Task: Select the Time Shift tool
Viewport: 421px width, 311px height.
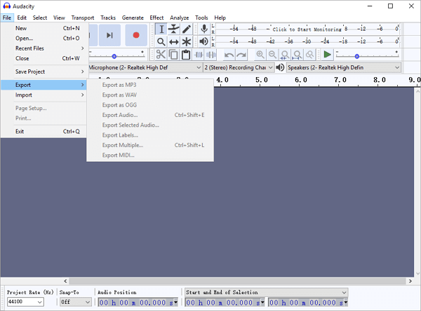Action: (173, 42)
